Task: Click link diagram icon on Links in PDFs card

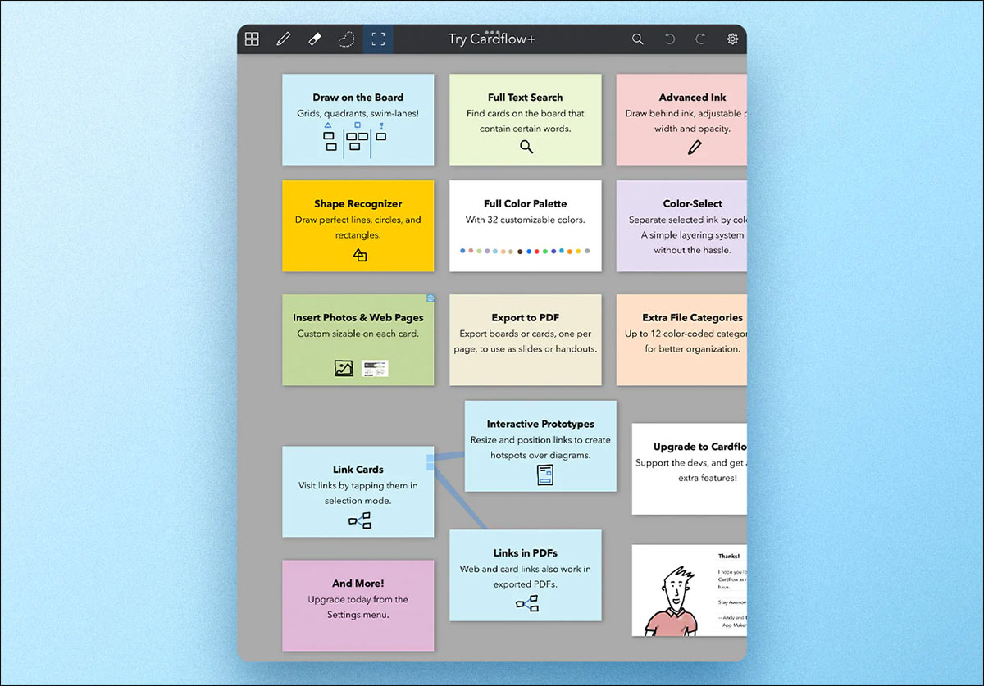Action: pos(526,604)
